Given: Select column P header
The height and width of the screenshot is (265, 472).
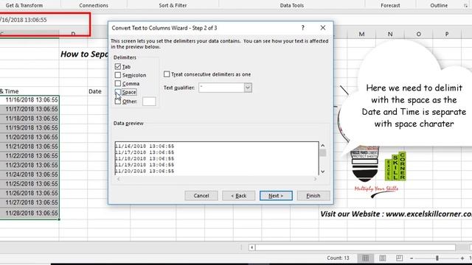Looking at the screenshot, I should 446,35.
